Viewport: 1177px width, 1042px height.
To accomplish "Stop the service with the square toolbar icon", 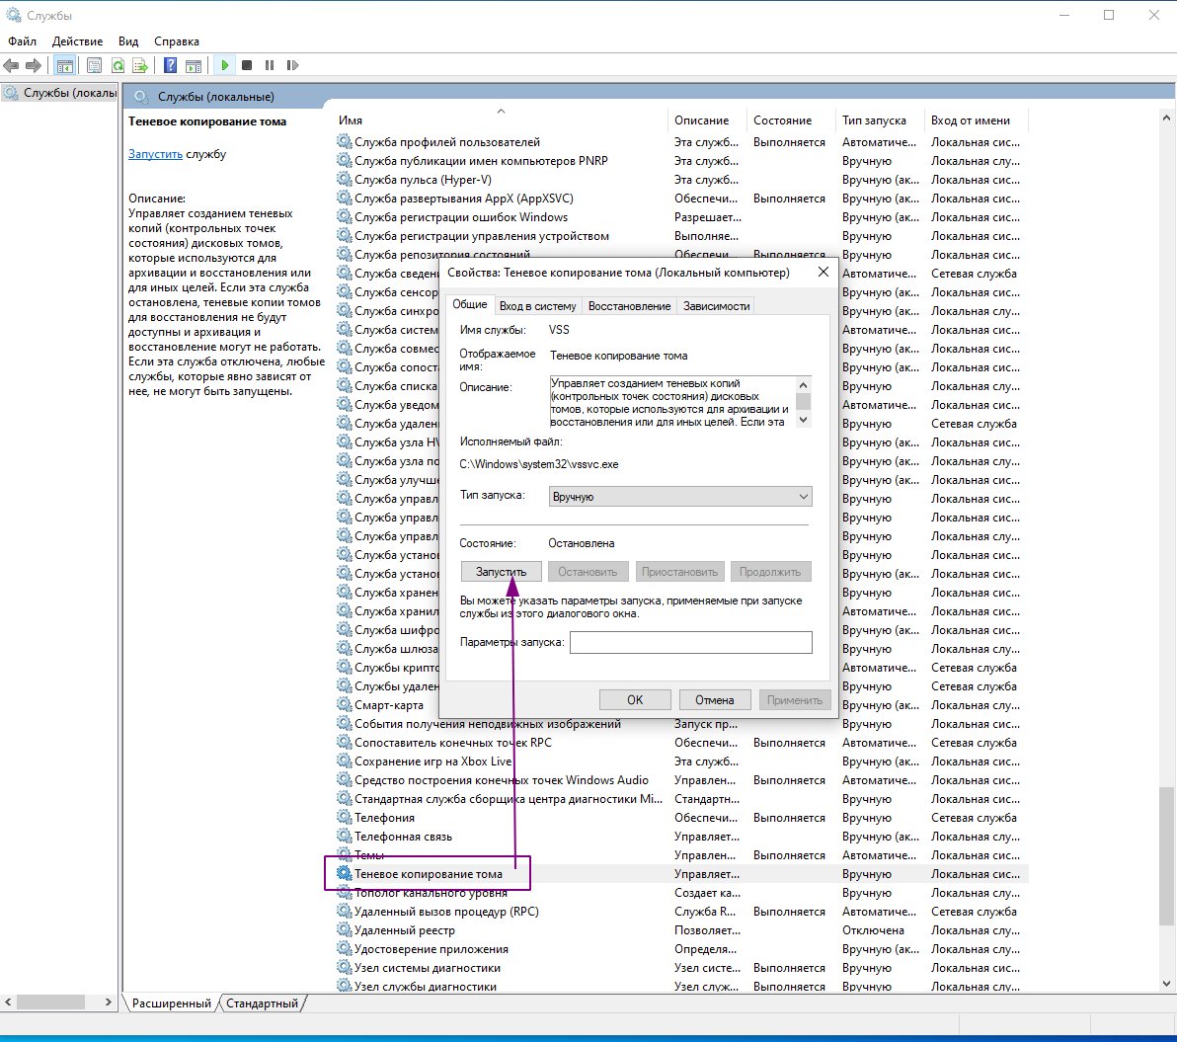I will tap(247, 66).
